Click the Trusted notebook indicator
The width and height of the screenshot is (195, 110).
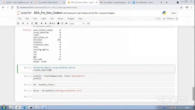coord(158,19)
